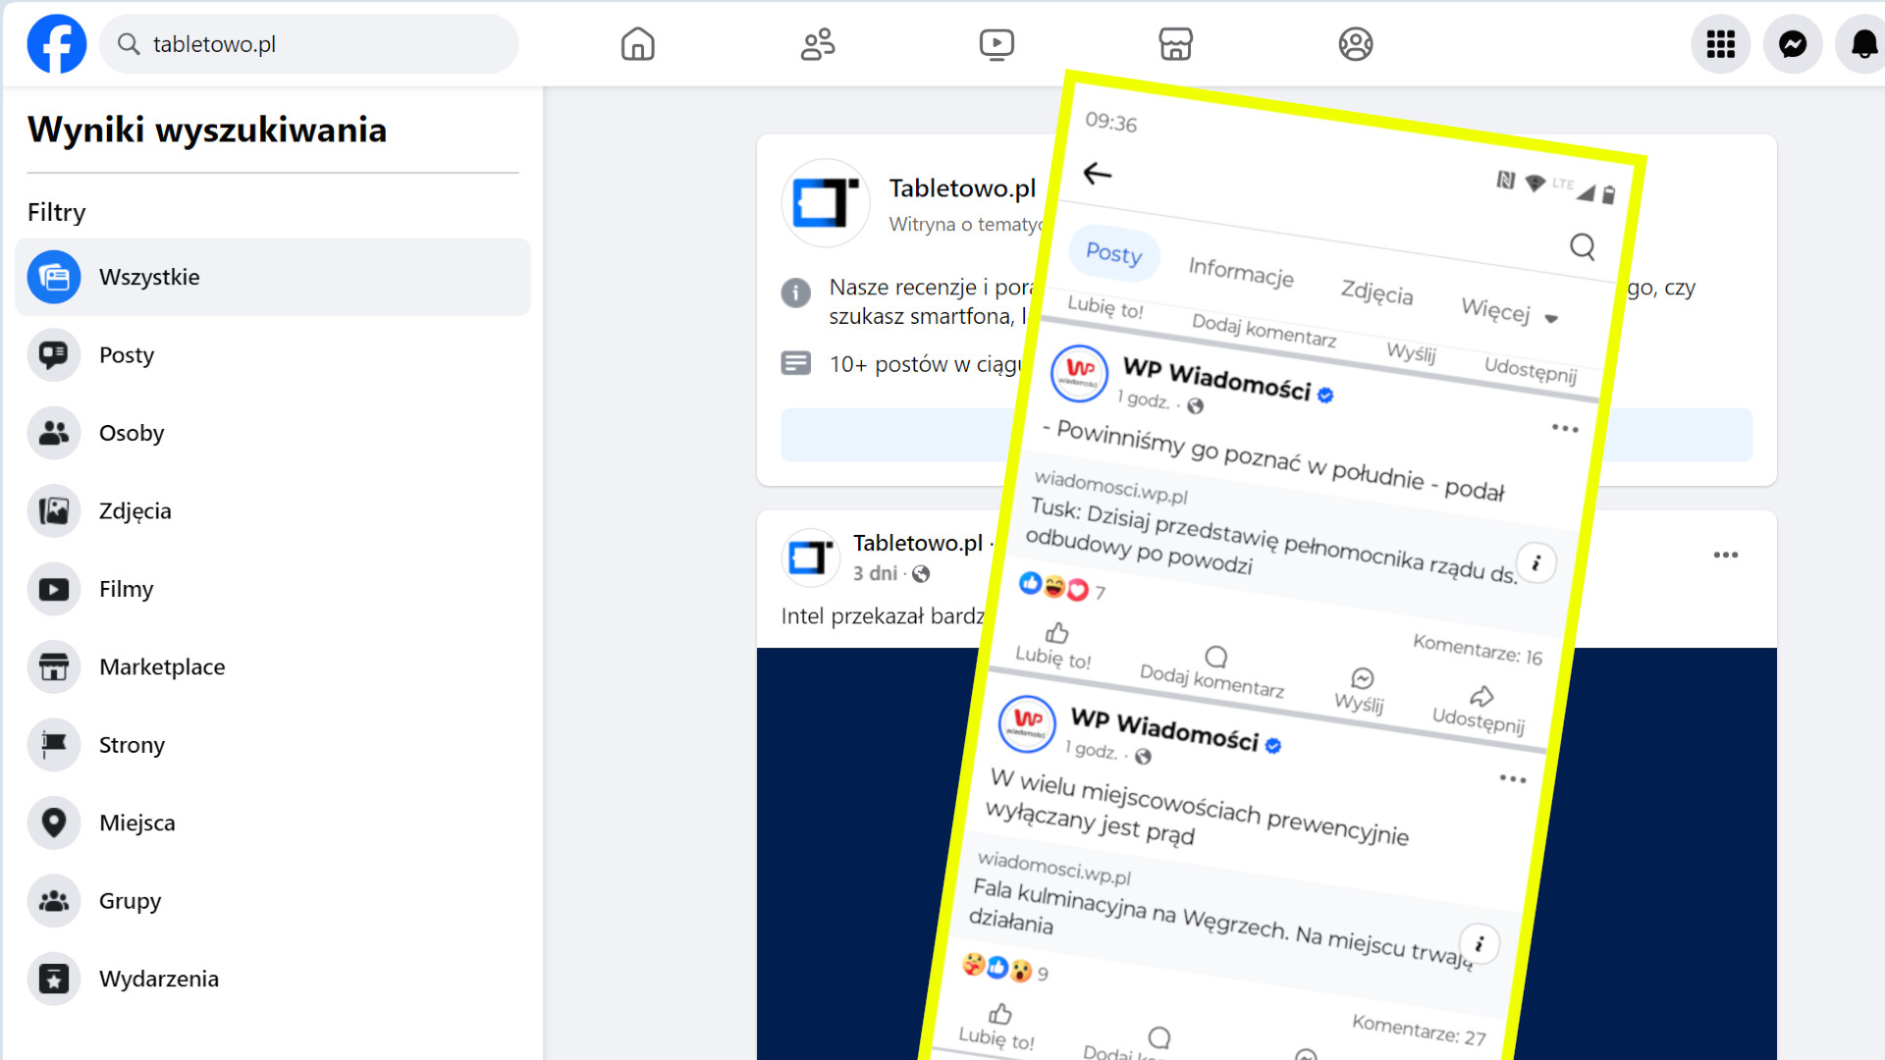
Task: Select the Filmy filter
Action: coord(273,589)
